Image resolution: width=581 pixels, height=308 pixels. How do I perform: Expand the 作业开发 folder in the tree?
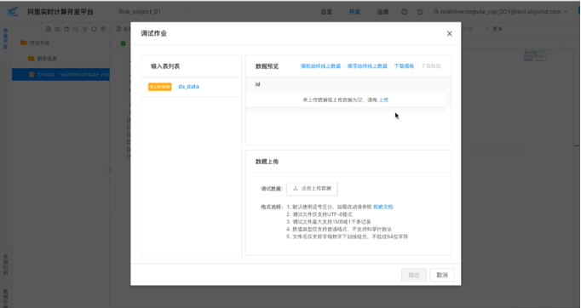tap(35, 43)
